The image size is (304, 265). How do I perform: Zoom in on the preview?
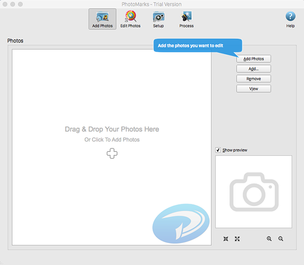[269, 239]
